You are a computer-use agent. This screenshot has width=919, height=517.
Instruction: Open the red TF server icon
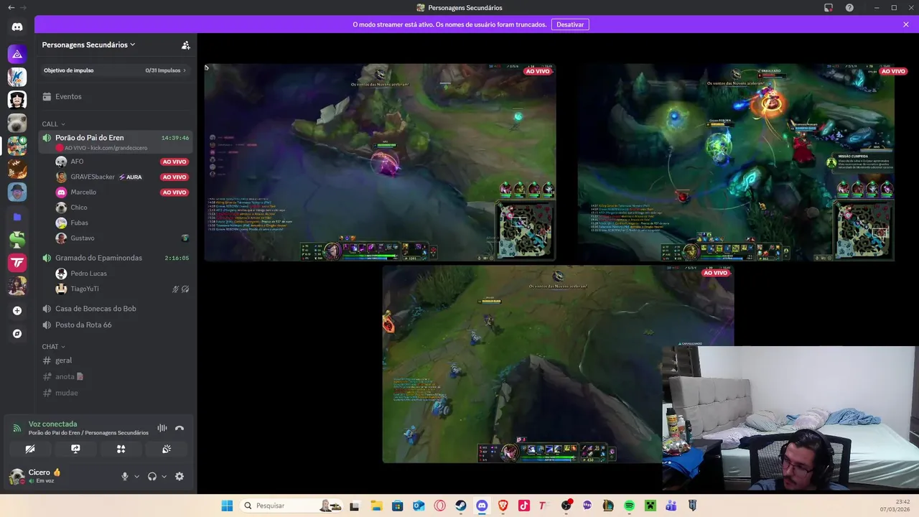(17, 263)
